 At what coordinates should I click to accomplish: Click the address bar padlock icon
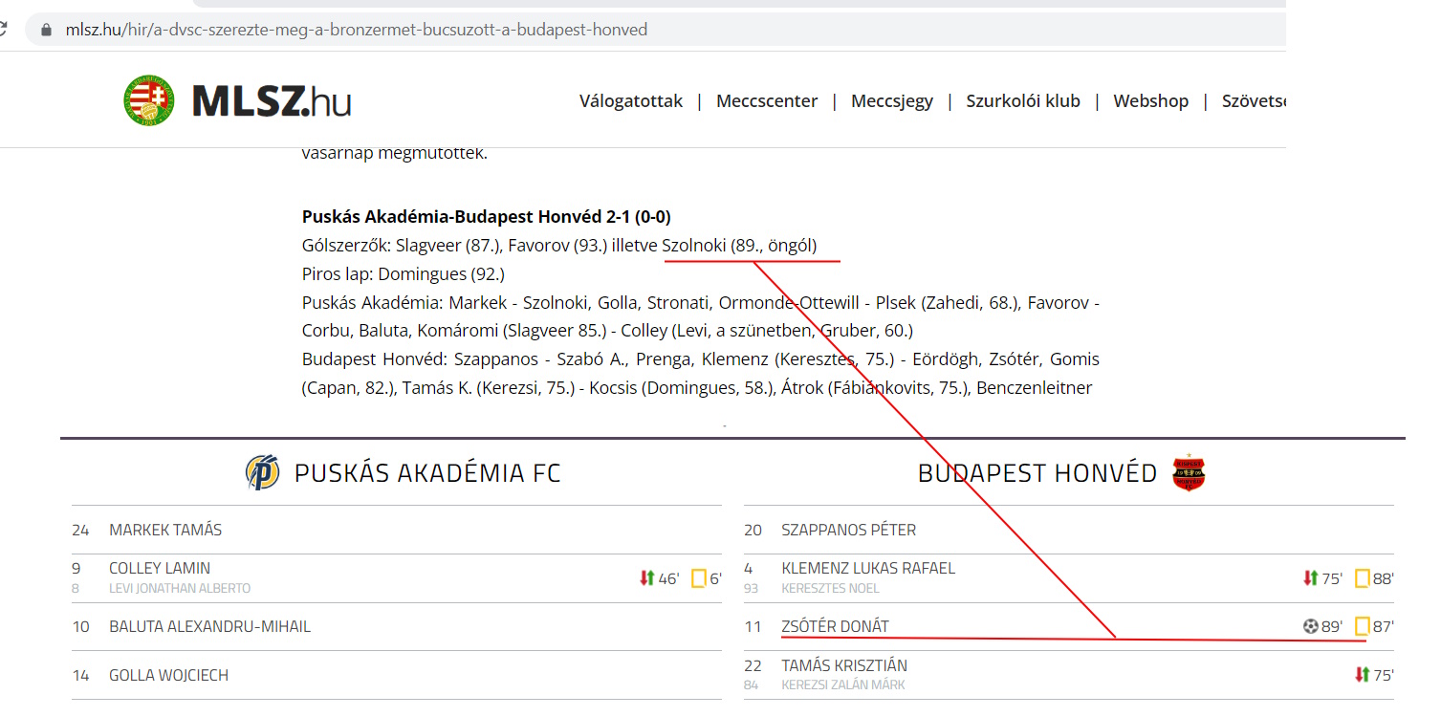click(x=46, y=30)
